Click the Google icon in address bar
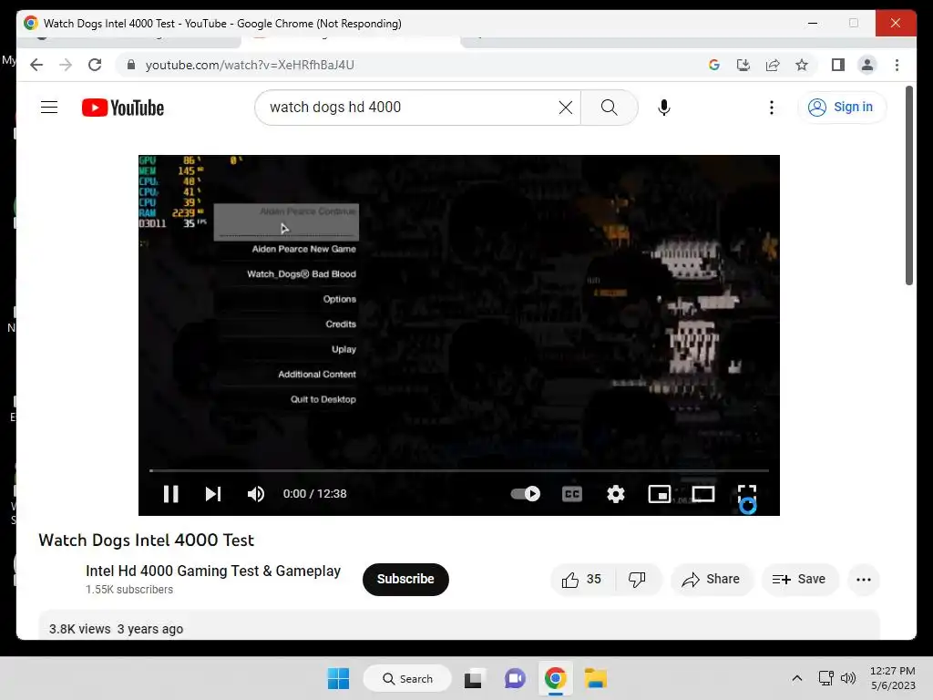The image size is (933, 700). (714, 65)
